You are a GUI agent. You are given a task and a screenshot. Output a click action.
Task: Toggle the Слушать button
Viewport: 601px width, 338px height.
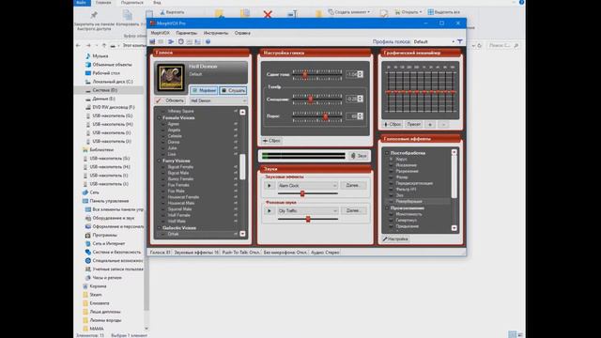pos(233,90)
